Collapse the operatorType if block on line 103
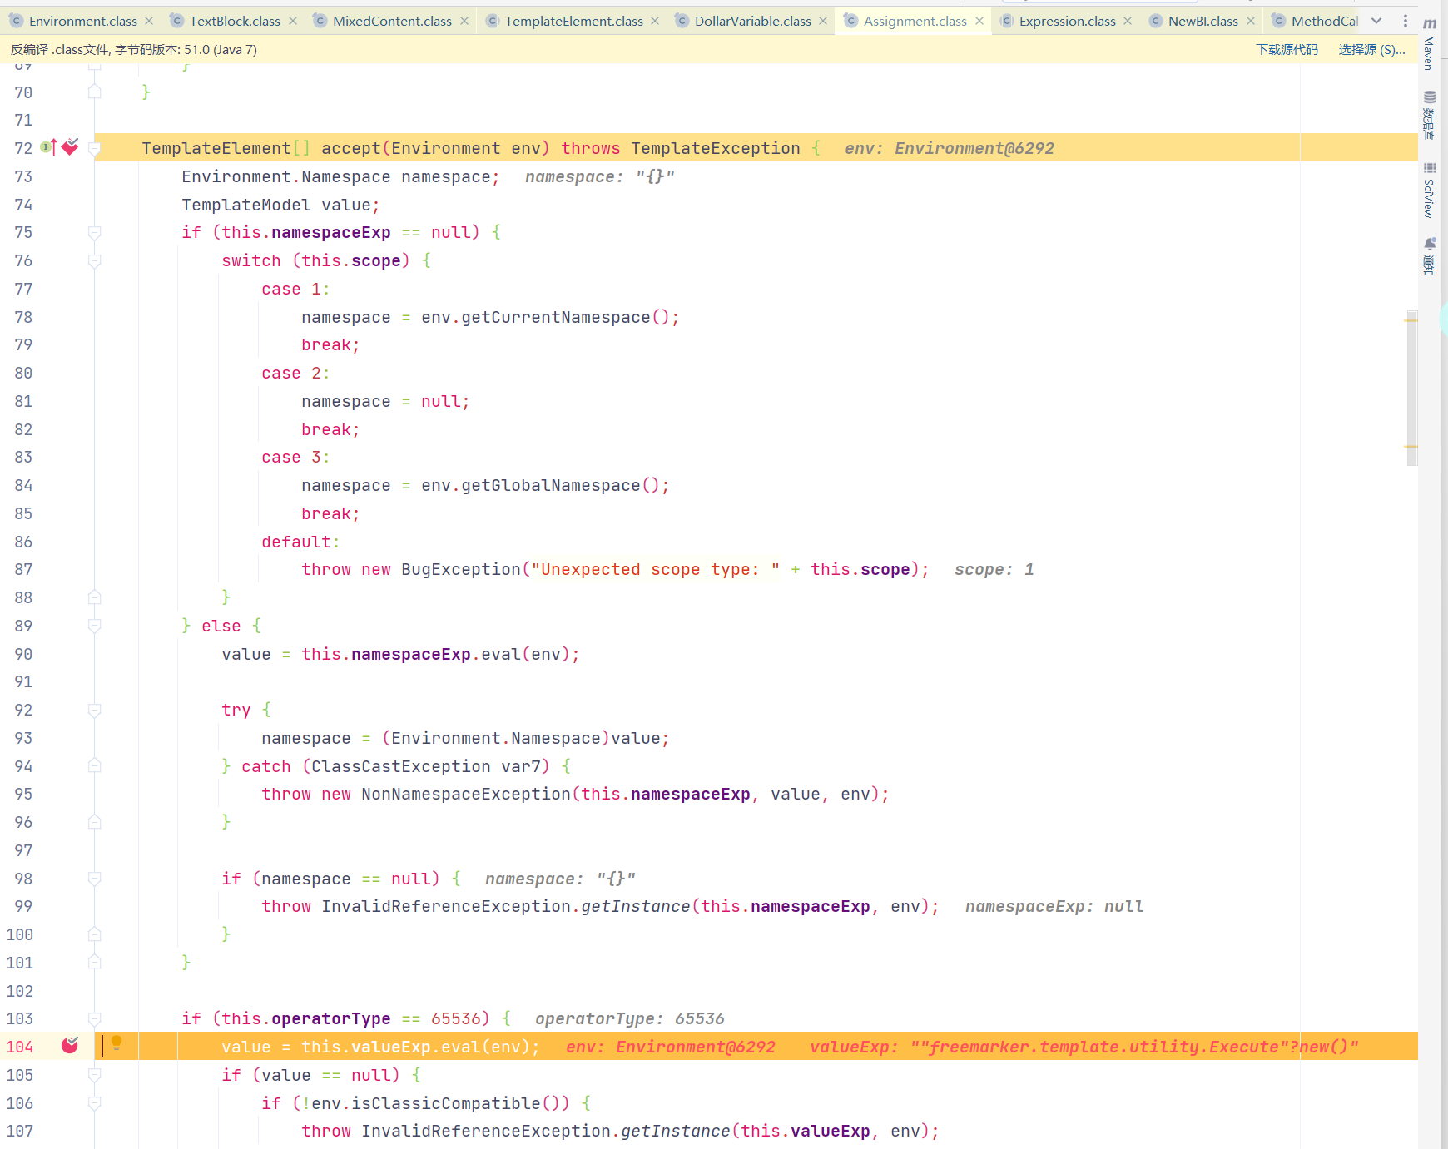This screenshot has height=1149, width=1448. click(95, 1019)
